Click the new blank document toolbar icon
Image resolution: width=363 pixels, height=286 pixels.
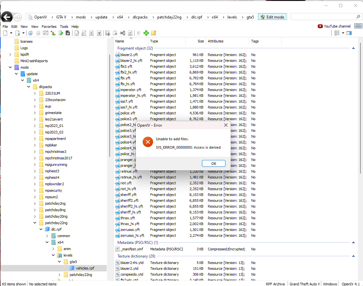click(5, 33)
